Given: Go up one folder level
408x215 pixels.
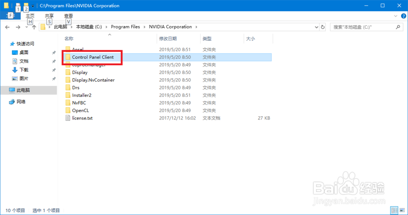Looking at the screenshot, I should coord(34,27).
